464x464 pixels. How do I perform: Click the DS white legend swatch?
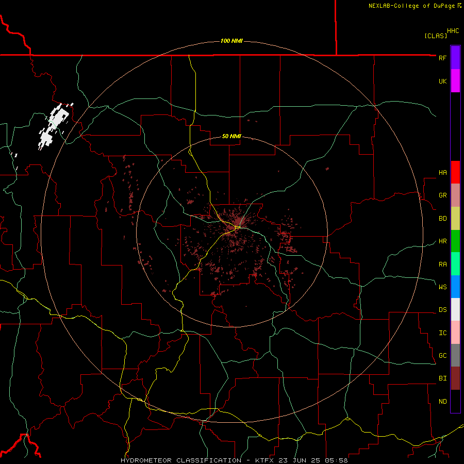(455, 309)
